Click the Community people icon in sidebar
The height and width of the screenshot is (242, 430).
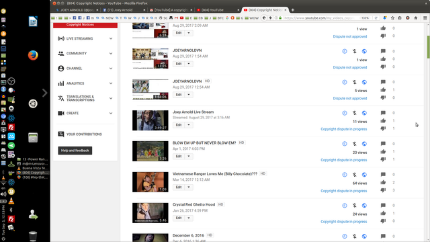(x=61, y=54)
